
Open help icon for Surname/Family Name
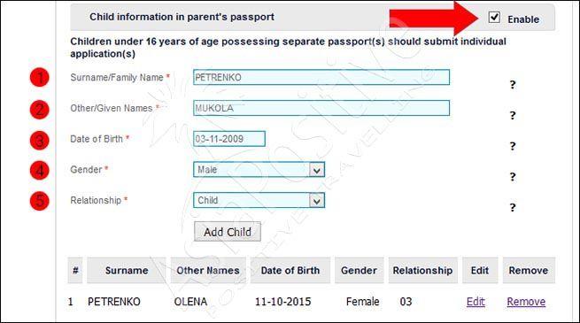click(x=513, y=85)
